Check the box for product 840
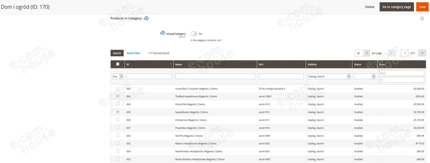The height and width of the screenshot is (163, 430). (118, 104)
